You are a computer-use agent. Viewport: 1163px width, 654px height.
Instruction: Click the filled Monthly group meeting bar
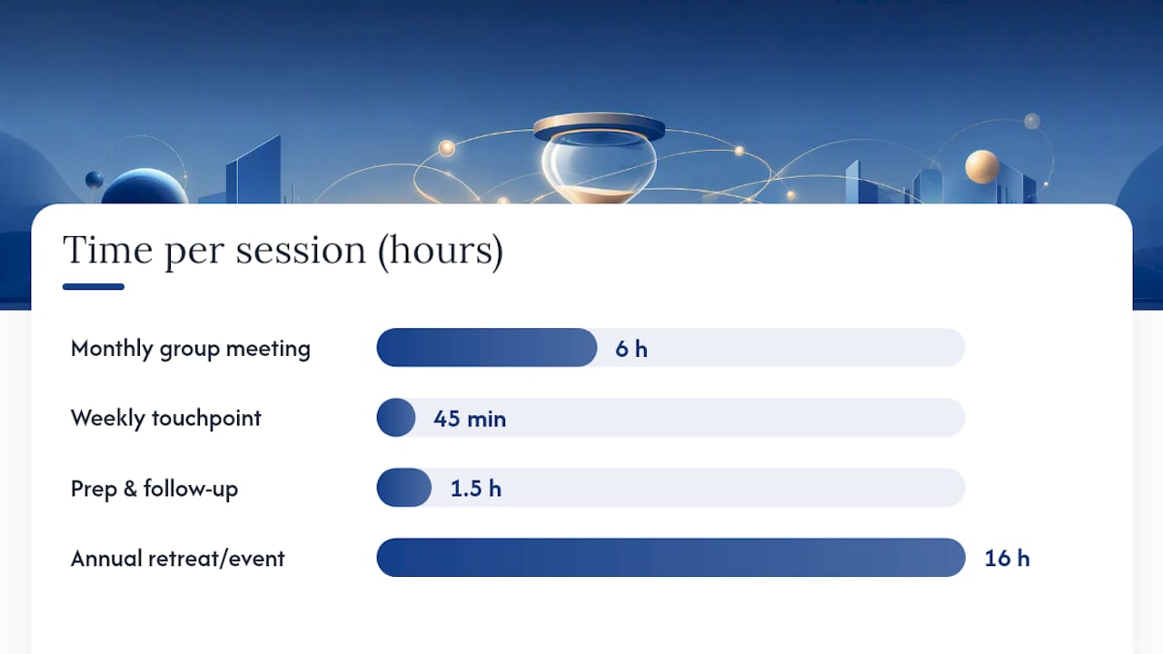487,348
